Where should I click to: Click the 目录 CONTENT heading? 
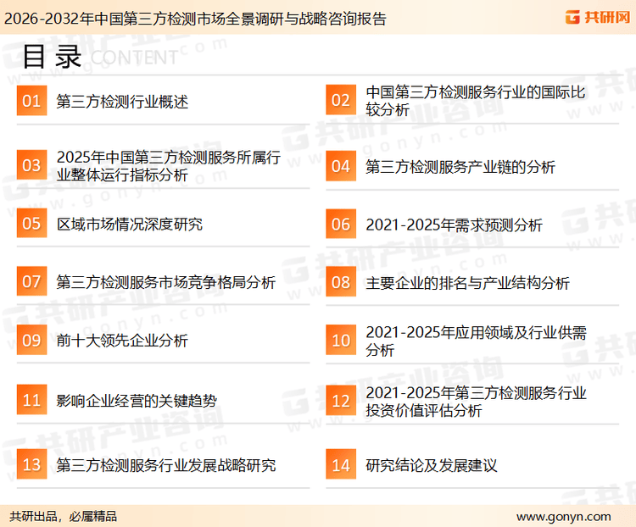[x=98, y=57]
